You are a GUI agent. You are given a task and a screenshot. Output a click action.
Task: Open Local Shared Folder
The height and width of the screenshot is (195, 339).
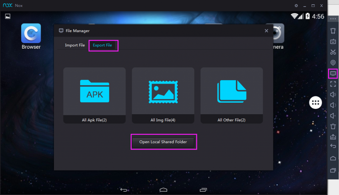pyautogui.click(x=164, y=142)
